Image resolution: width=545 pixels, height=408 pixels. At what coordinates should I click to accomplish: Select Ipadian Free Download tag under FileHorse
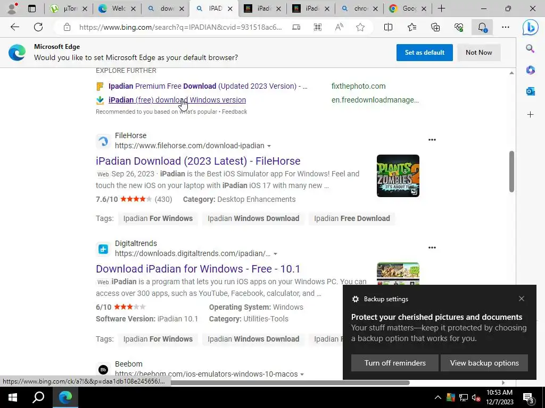[352, 218]
